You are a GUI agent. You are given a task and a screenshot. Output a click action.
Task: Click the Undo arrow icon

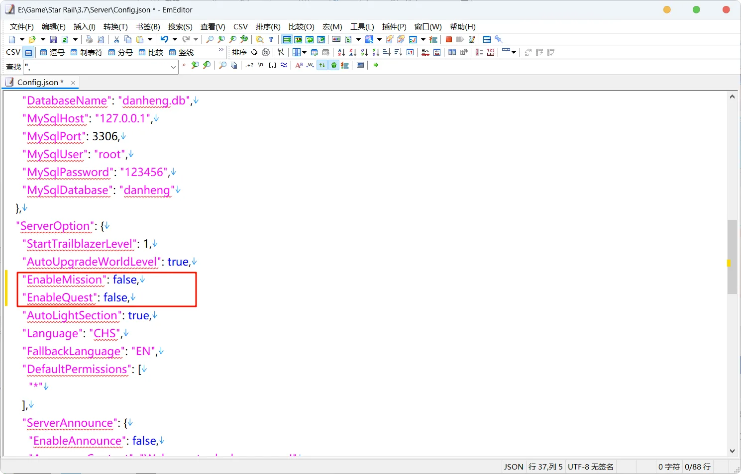point(164,39)
